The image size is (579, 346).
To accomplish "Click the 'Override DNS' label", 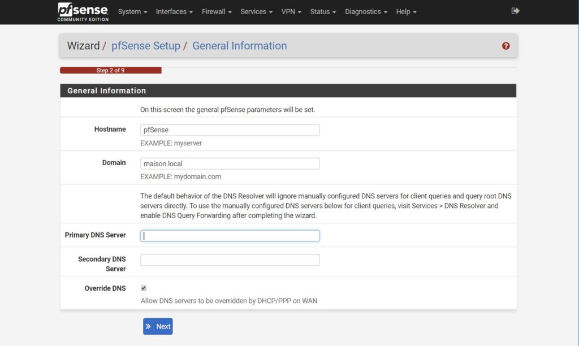I will click(105, 288).
